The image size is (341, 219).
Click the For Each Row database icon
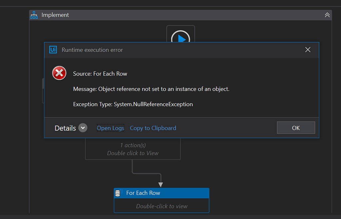(x=118, y=193)
